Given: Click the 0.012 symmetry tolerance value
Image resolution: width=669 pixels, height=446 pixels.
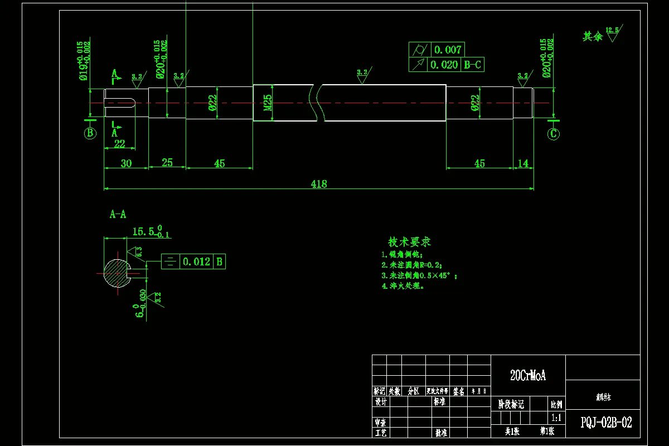Looking at the screenshot, I should (197, 261).
